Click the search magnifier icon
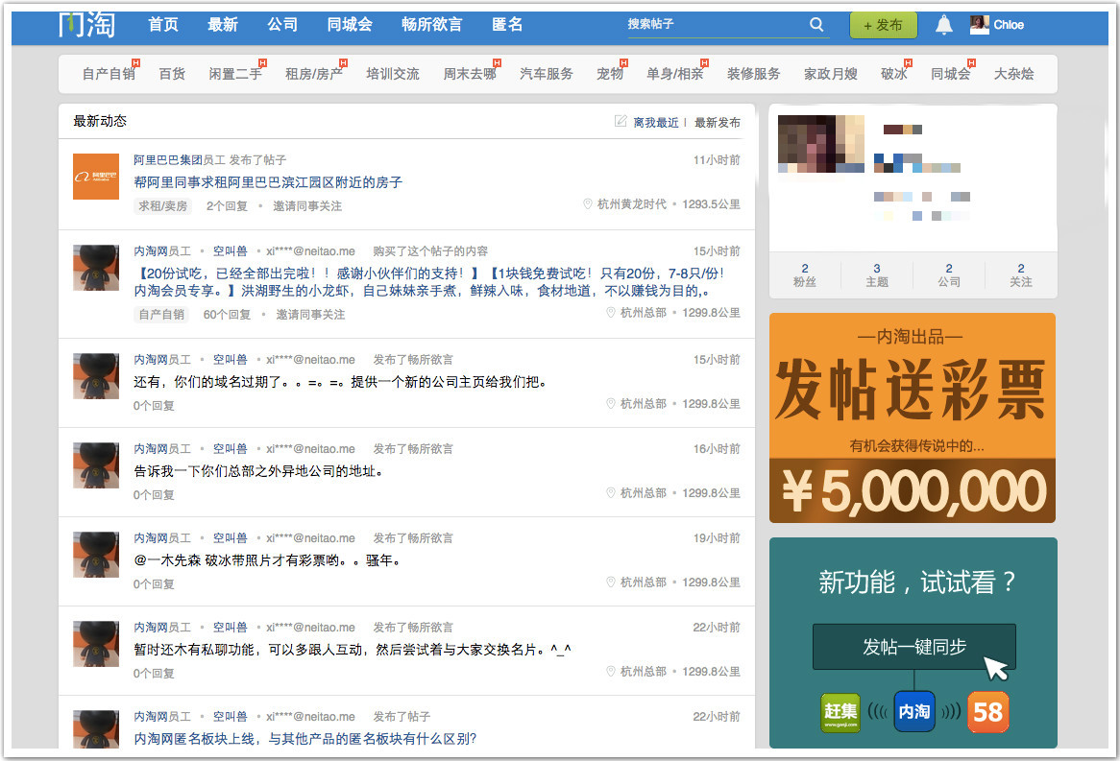The image size is (1120, 761). 816,25
